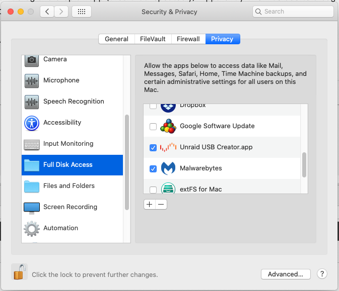Click the Microphone waveform icon
The height and width of the screenshot is (291, 339).
pos(32,81)
